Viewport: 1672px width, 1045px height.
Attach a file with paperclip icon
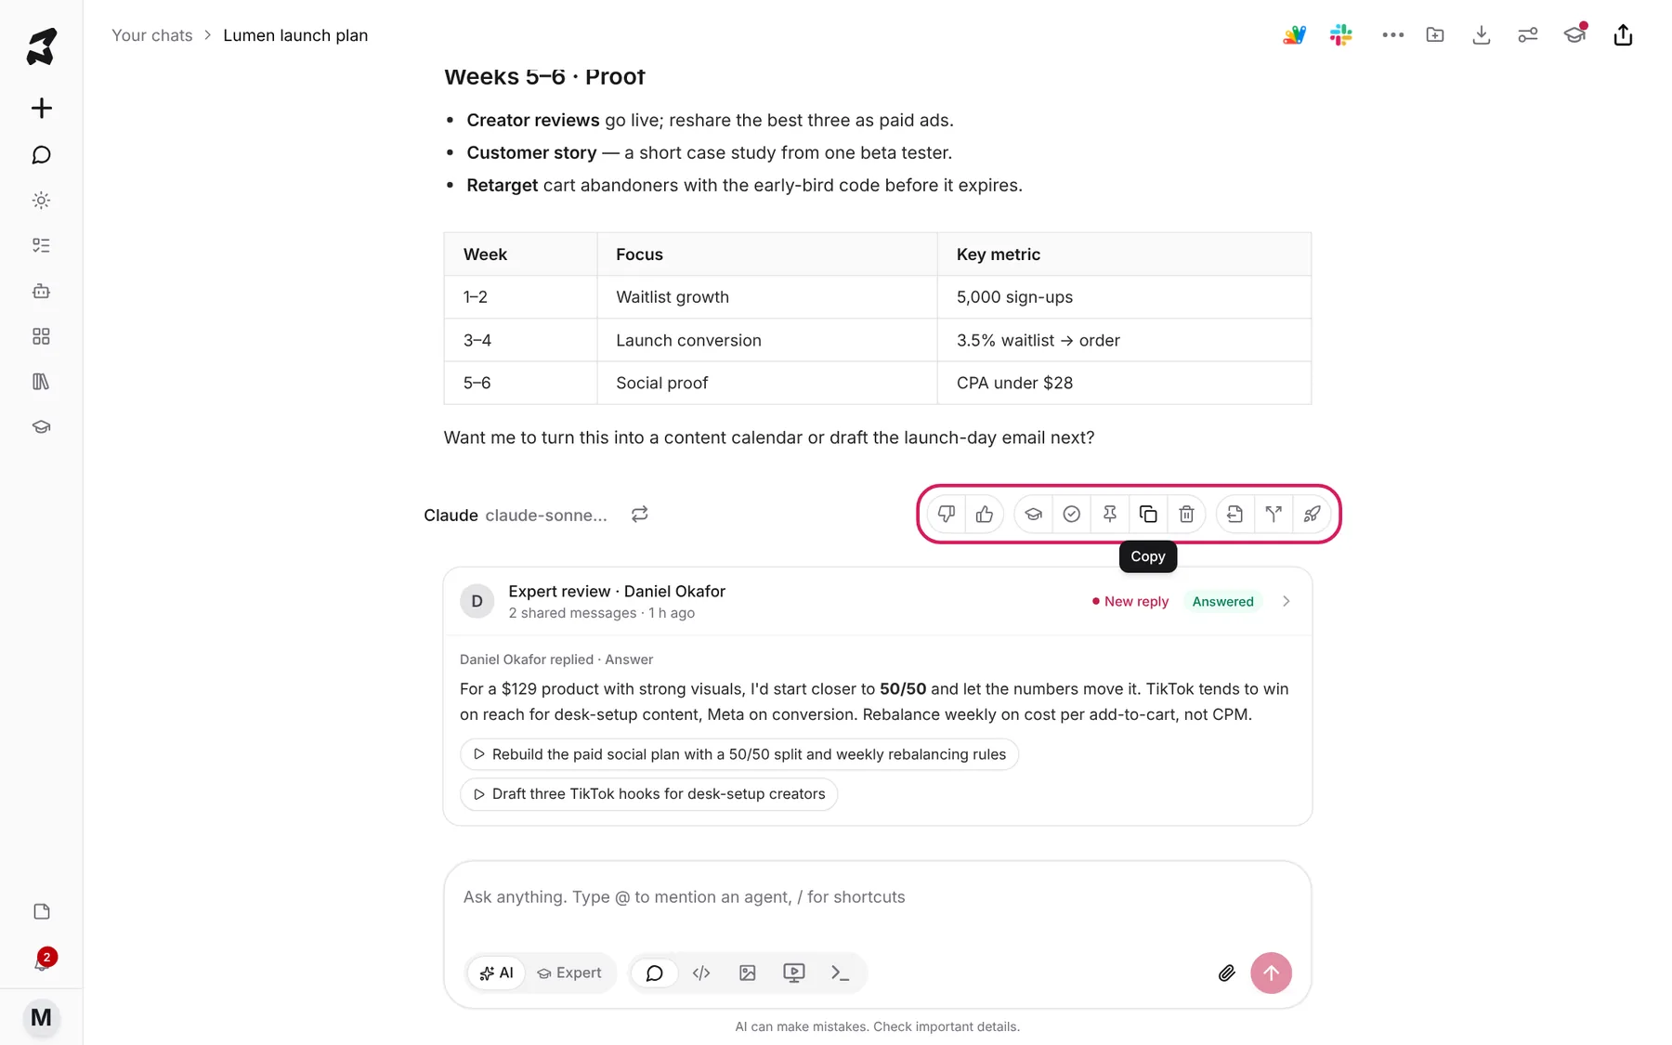click(1226, 973)
